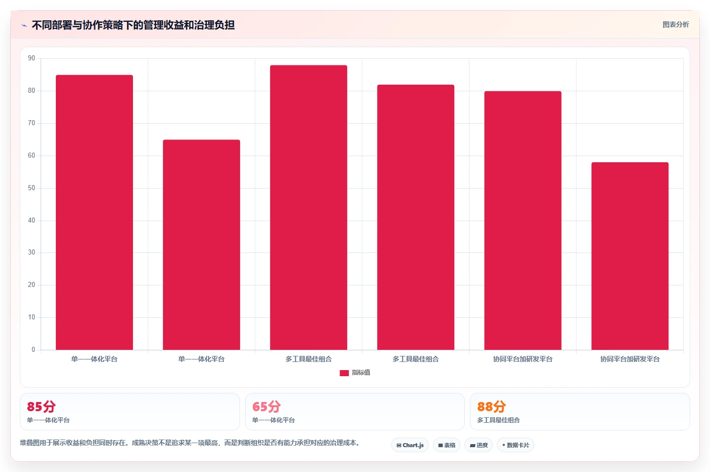This screenshot has width=710, height=472.
Task: Click the y-axis label 50
Action: [31, 188]
